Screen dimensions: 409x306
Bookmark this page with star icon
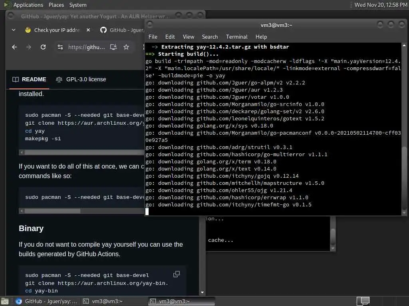126,47
